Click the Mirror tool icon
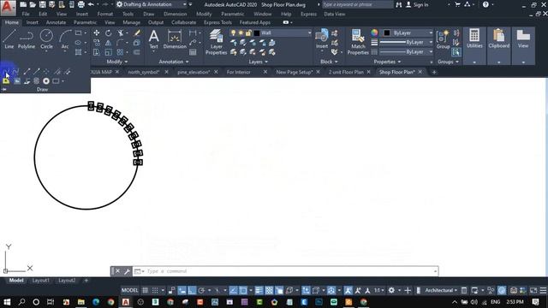This screenshot has height=308, width=548. tap(109, 43)
